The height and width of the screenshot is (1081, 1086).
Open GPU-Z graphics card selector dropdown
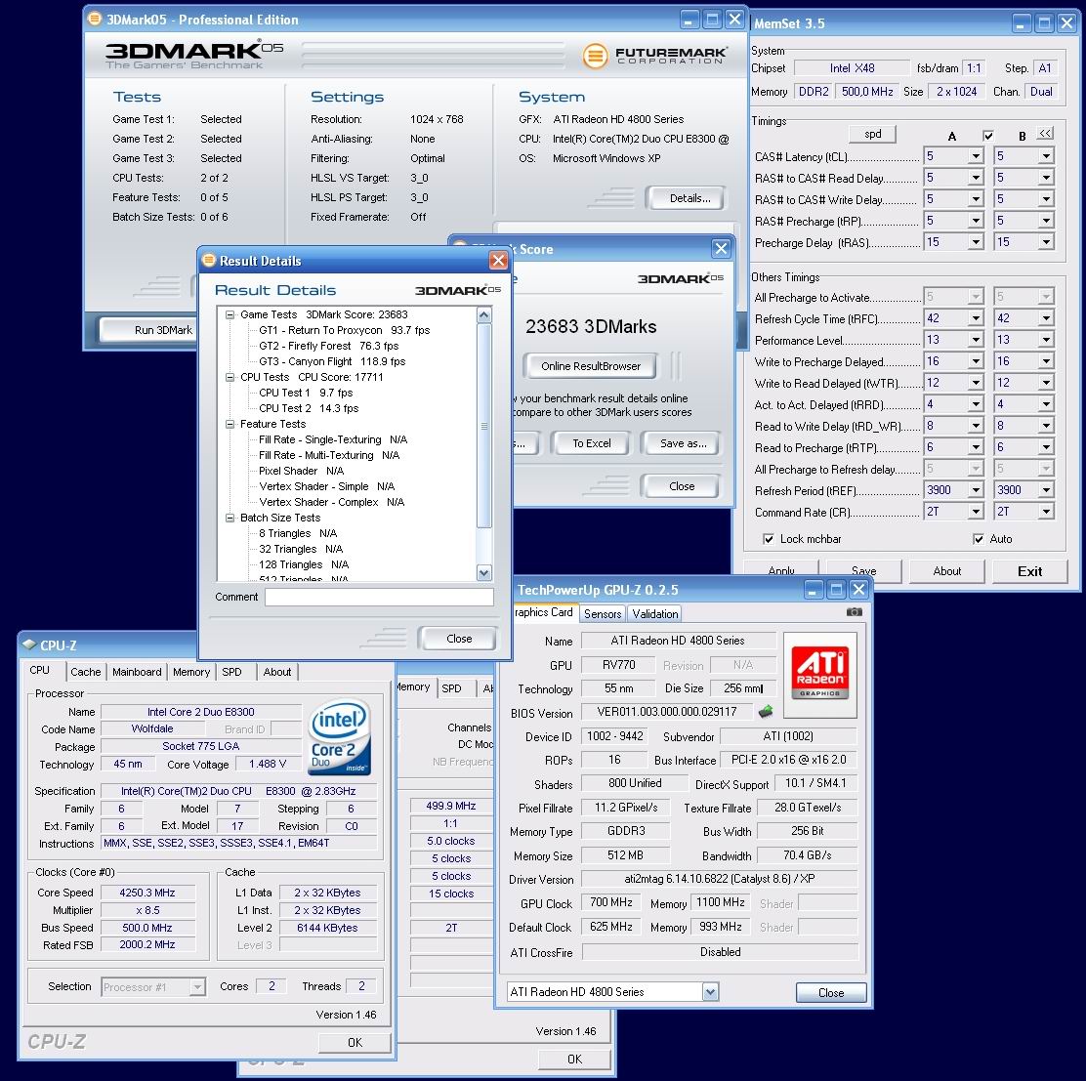(710, 992)
